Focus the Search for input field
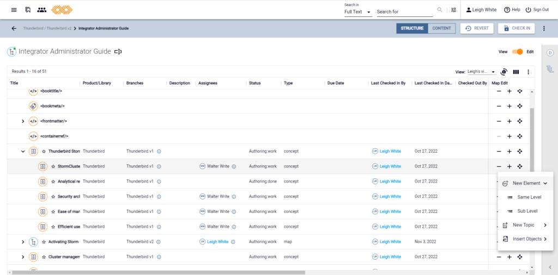The width and height of the screenshot is (558, 275). 405,12
